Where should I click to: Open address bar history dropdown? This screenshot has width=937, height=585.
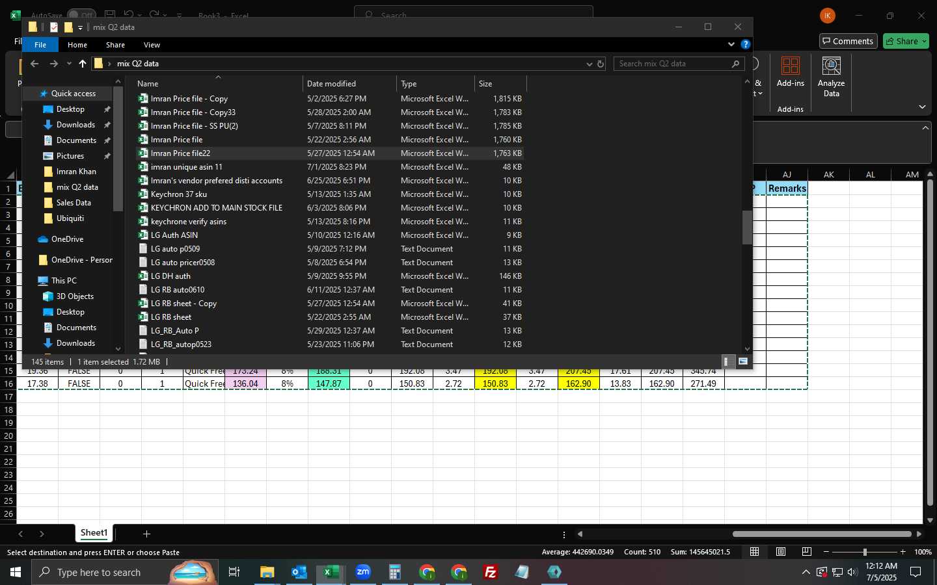[590, 64]
